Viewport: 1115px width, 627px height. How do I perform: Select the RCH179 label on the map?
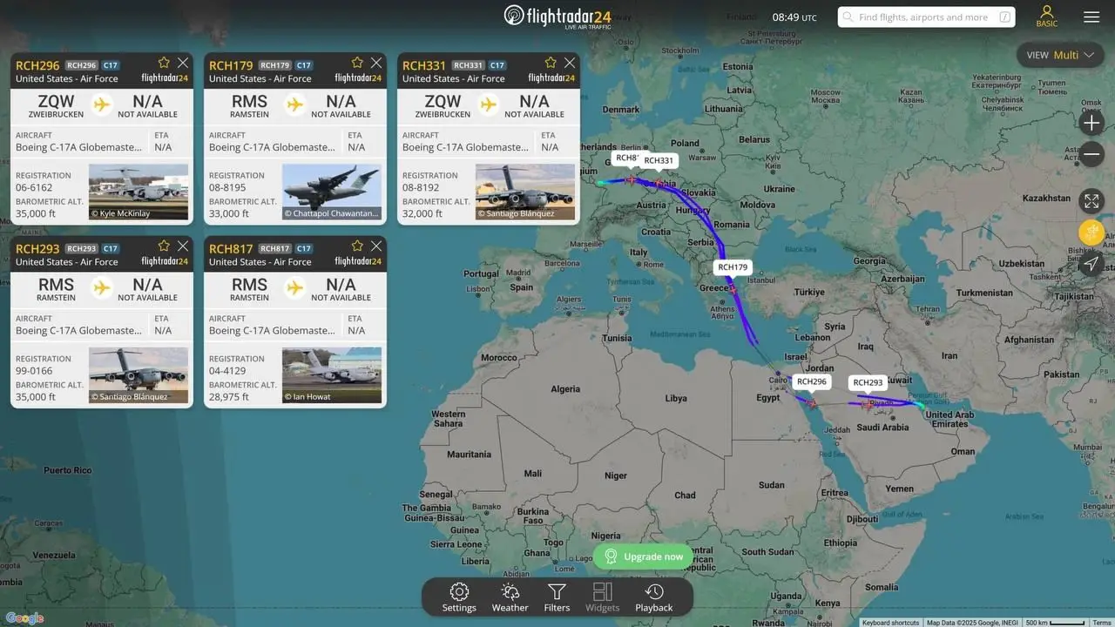[x=733, y=267]
